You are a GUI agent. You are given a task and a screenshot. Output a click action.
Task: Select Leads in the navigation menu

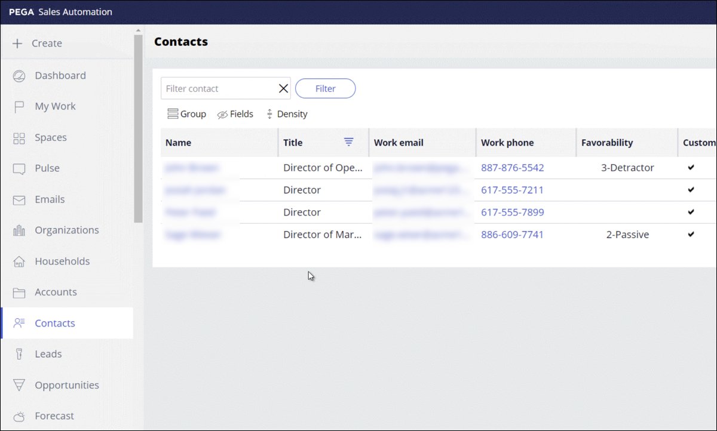tap(48, 354)
